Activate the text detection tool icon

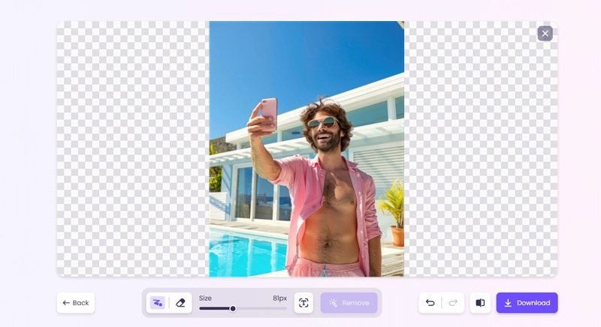point(304,303)
